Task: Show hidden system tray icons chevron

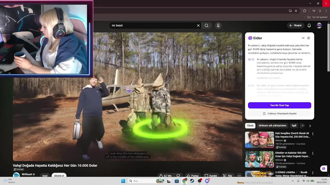Action: coord(293,181)
